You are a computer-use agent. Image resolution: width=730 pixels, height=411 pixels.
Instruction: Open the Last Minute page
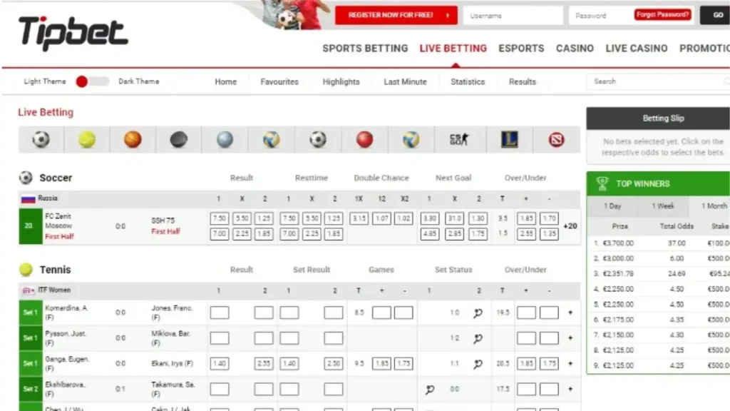coord(405,81)
